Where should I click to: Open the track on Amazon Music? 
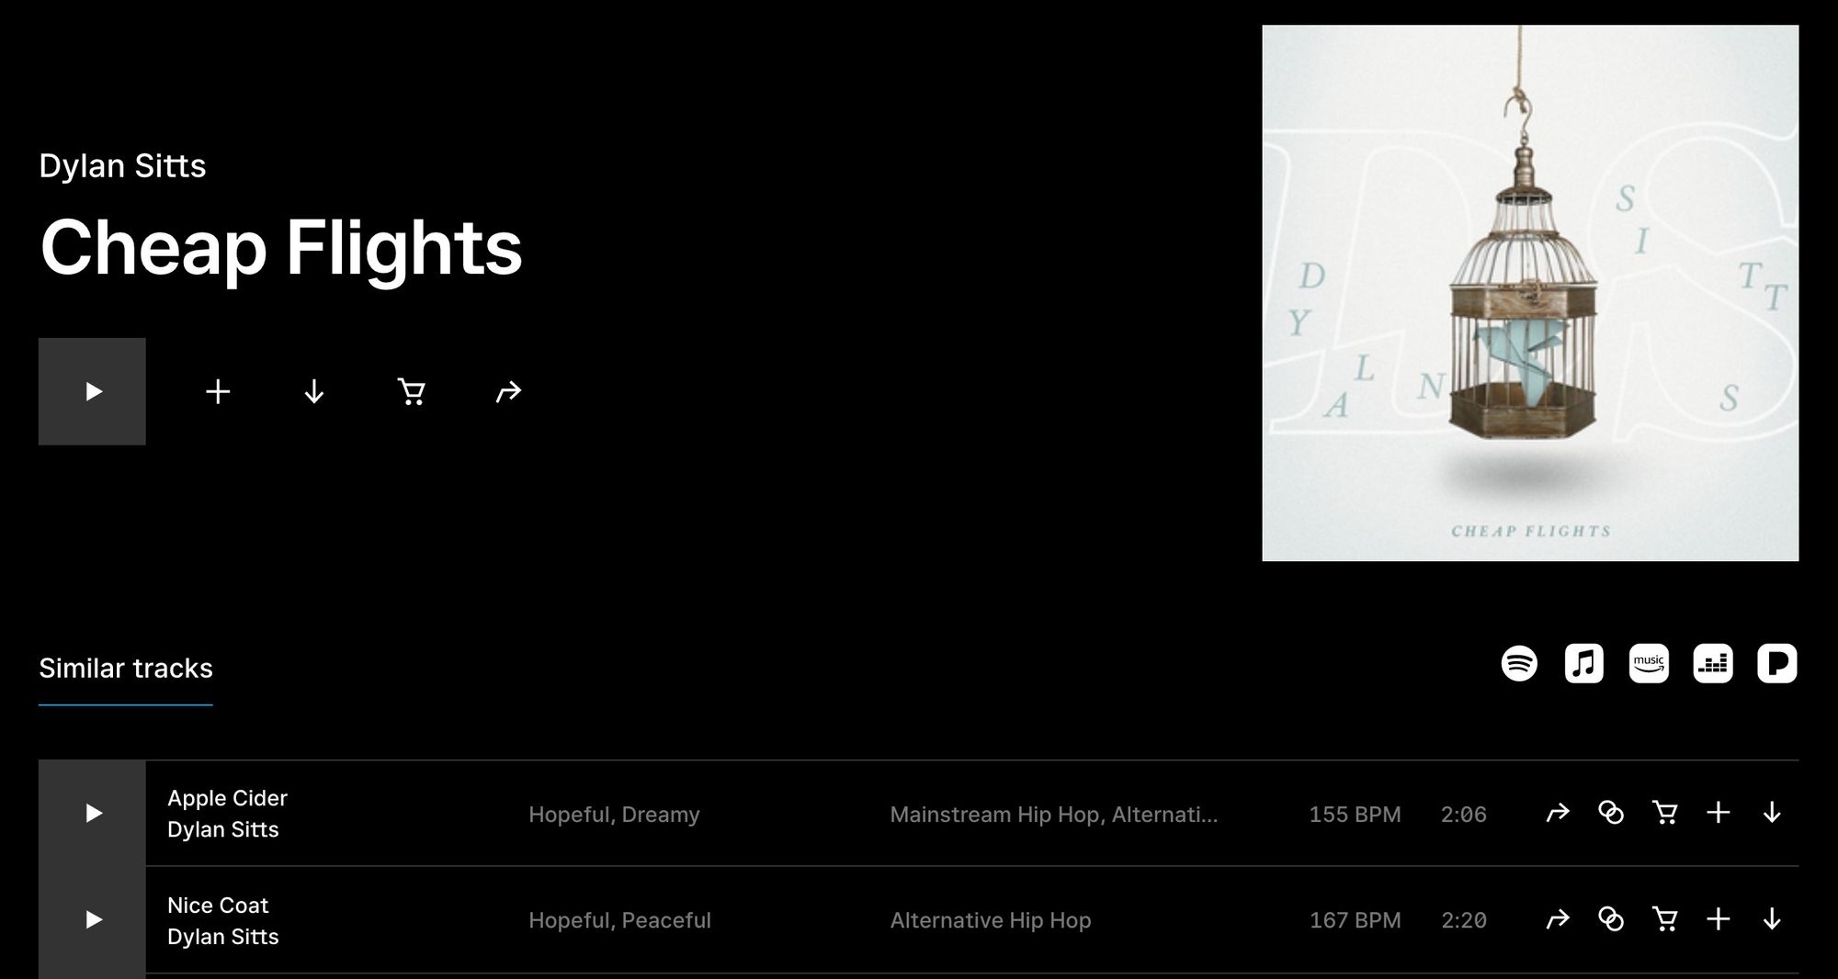[x=1649, y=663]
